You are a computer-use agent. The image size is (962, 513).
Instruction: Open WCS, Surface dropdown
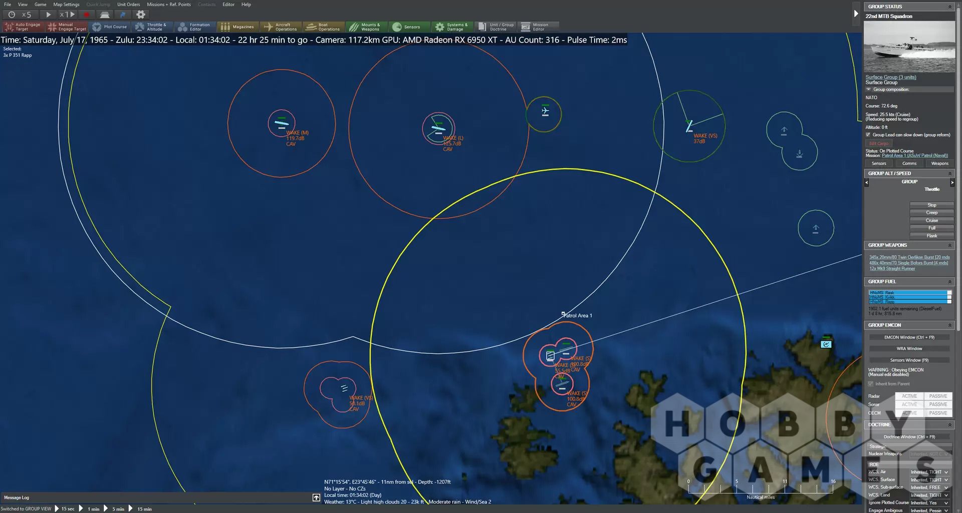click(x=929, y=480)
